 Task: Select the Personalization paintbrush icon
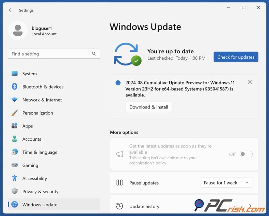pyautogui.click(x=15, y=113)
